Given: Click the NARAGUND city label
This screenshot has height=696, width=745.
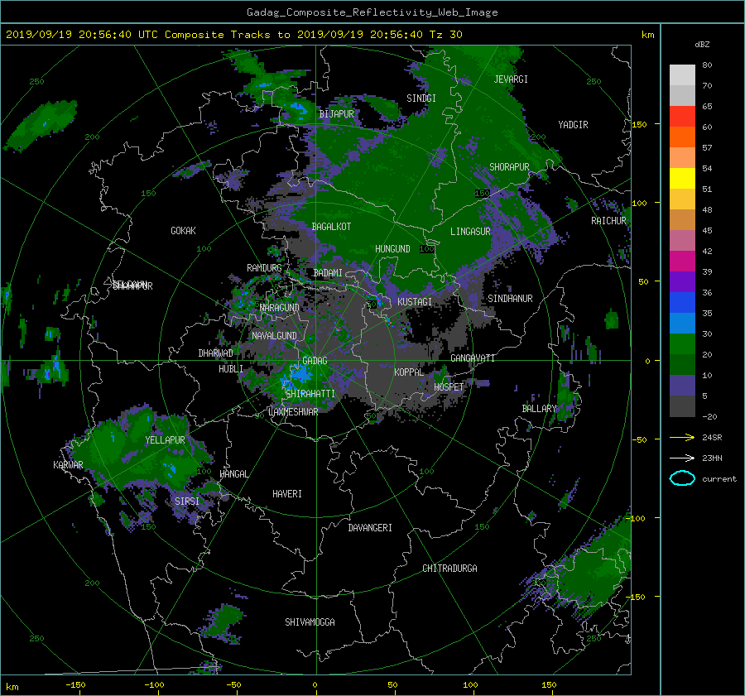Looking at the screenshot, I should (280, 308).
